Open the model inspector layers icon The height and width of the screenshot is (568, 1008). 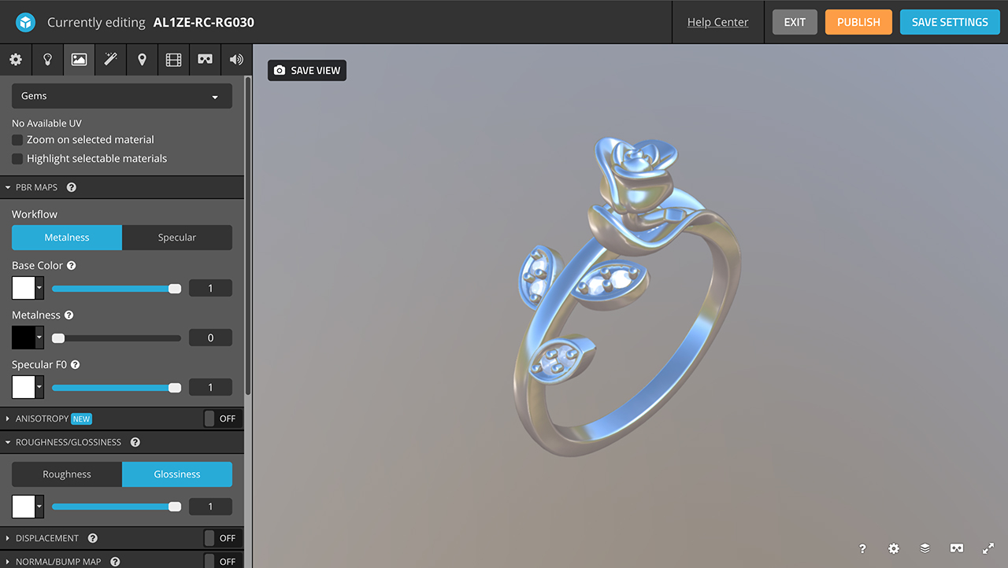click(x=925, y=548)
